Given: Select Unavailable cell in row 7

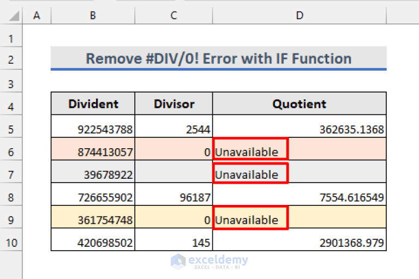Looking at the screenshot, I should [x=300, y=172].
